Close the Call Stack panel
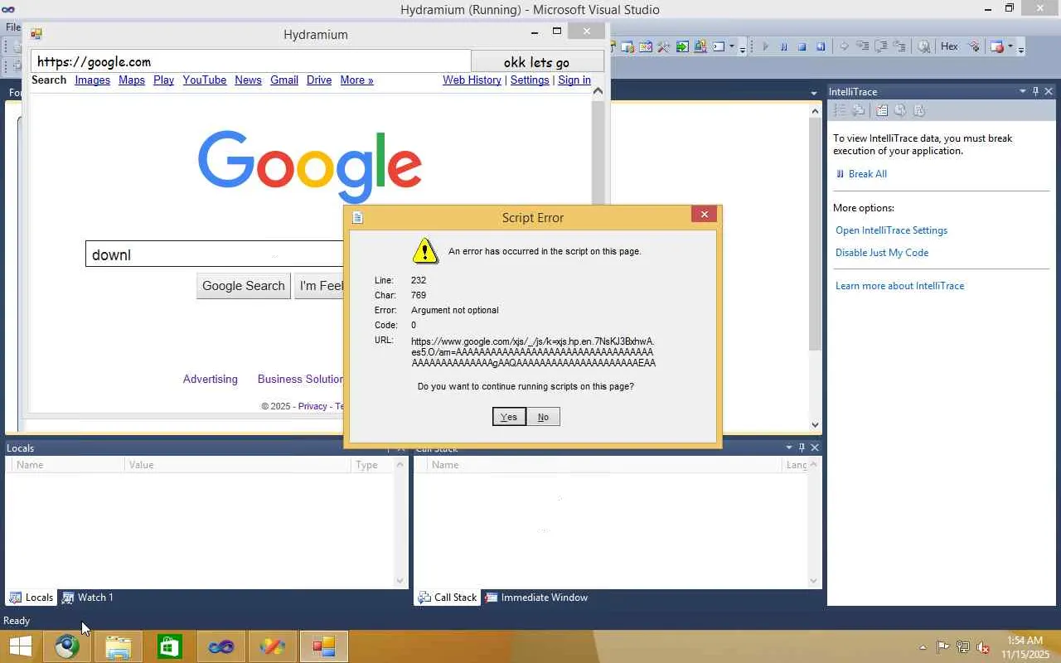 pos(815,448)
